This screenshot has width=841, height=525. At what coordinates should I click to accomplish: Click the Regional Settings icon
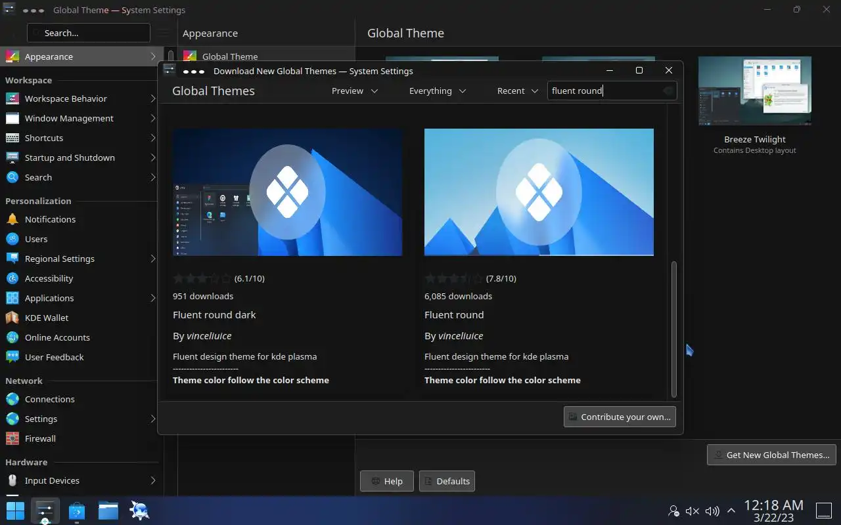click(12, 259)
